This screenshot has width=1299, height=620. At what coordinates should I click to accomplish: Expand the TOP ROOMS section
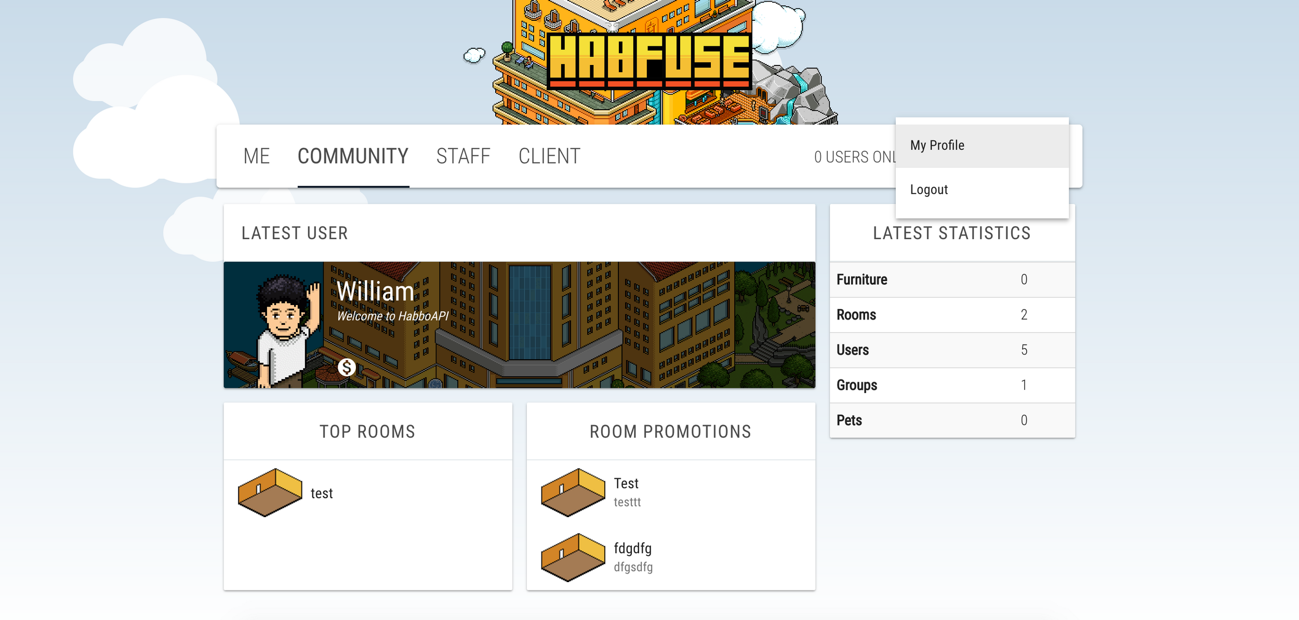[368, 431]
